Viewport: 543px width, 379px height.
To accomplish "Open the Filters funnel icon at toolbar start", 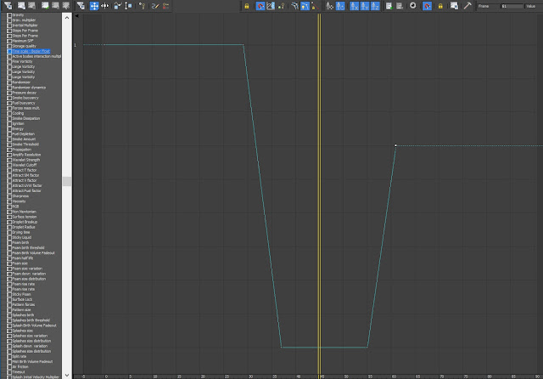I will 8,6.
